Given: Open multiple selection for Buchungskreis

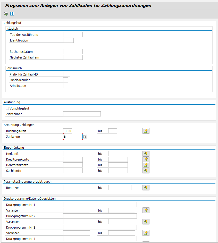Looking at the screenshot, I should [146, 131].
